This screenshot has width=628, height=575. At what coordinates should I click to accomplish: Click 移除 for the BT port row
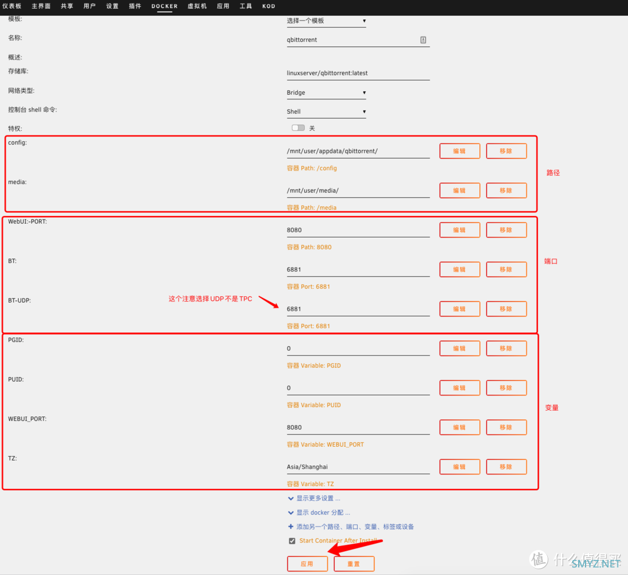pos(506,269)
